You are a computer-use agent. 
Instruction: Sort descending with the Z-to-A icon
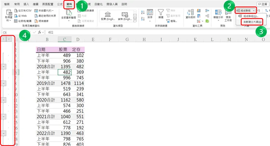pyautogui.click(x=143, y=19)
